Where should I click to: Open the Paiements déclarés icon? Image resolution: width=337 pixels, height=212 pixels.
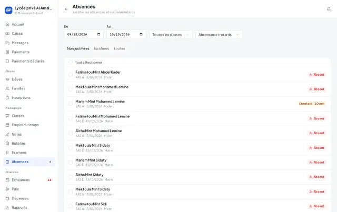[7, 61]
